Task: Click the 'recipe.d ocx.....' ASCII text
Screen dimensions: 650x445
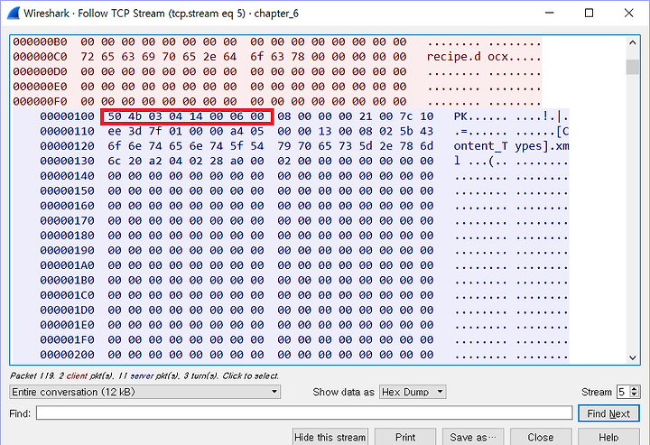Action: click(484, 57)
